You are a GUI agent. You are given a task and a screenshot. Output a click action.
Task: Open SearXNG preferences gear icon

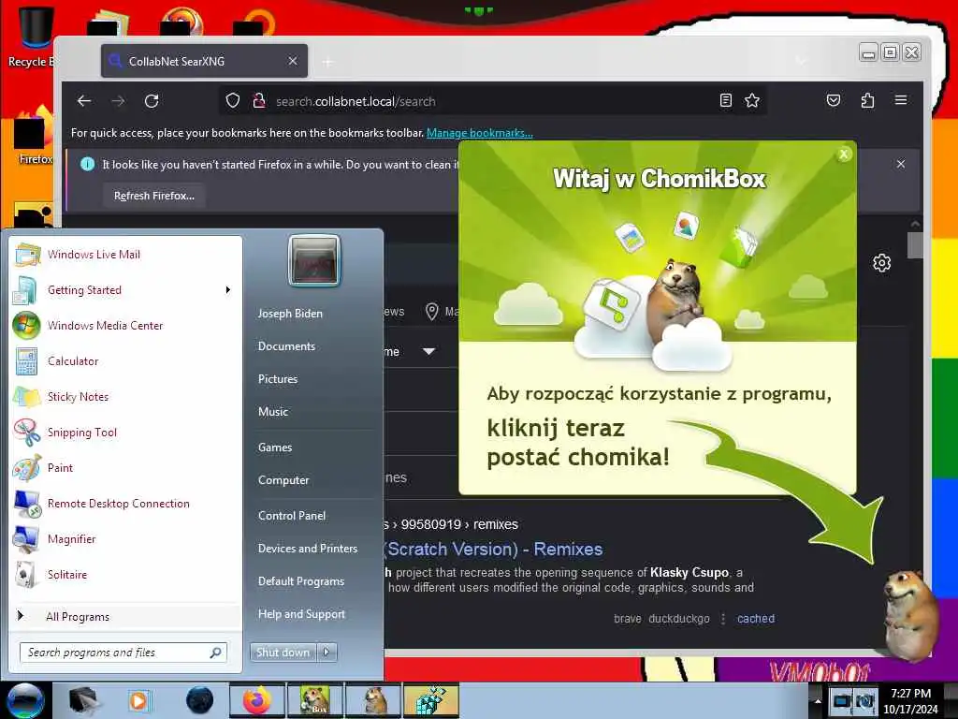pyautogui.click(x=881, y=263)
